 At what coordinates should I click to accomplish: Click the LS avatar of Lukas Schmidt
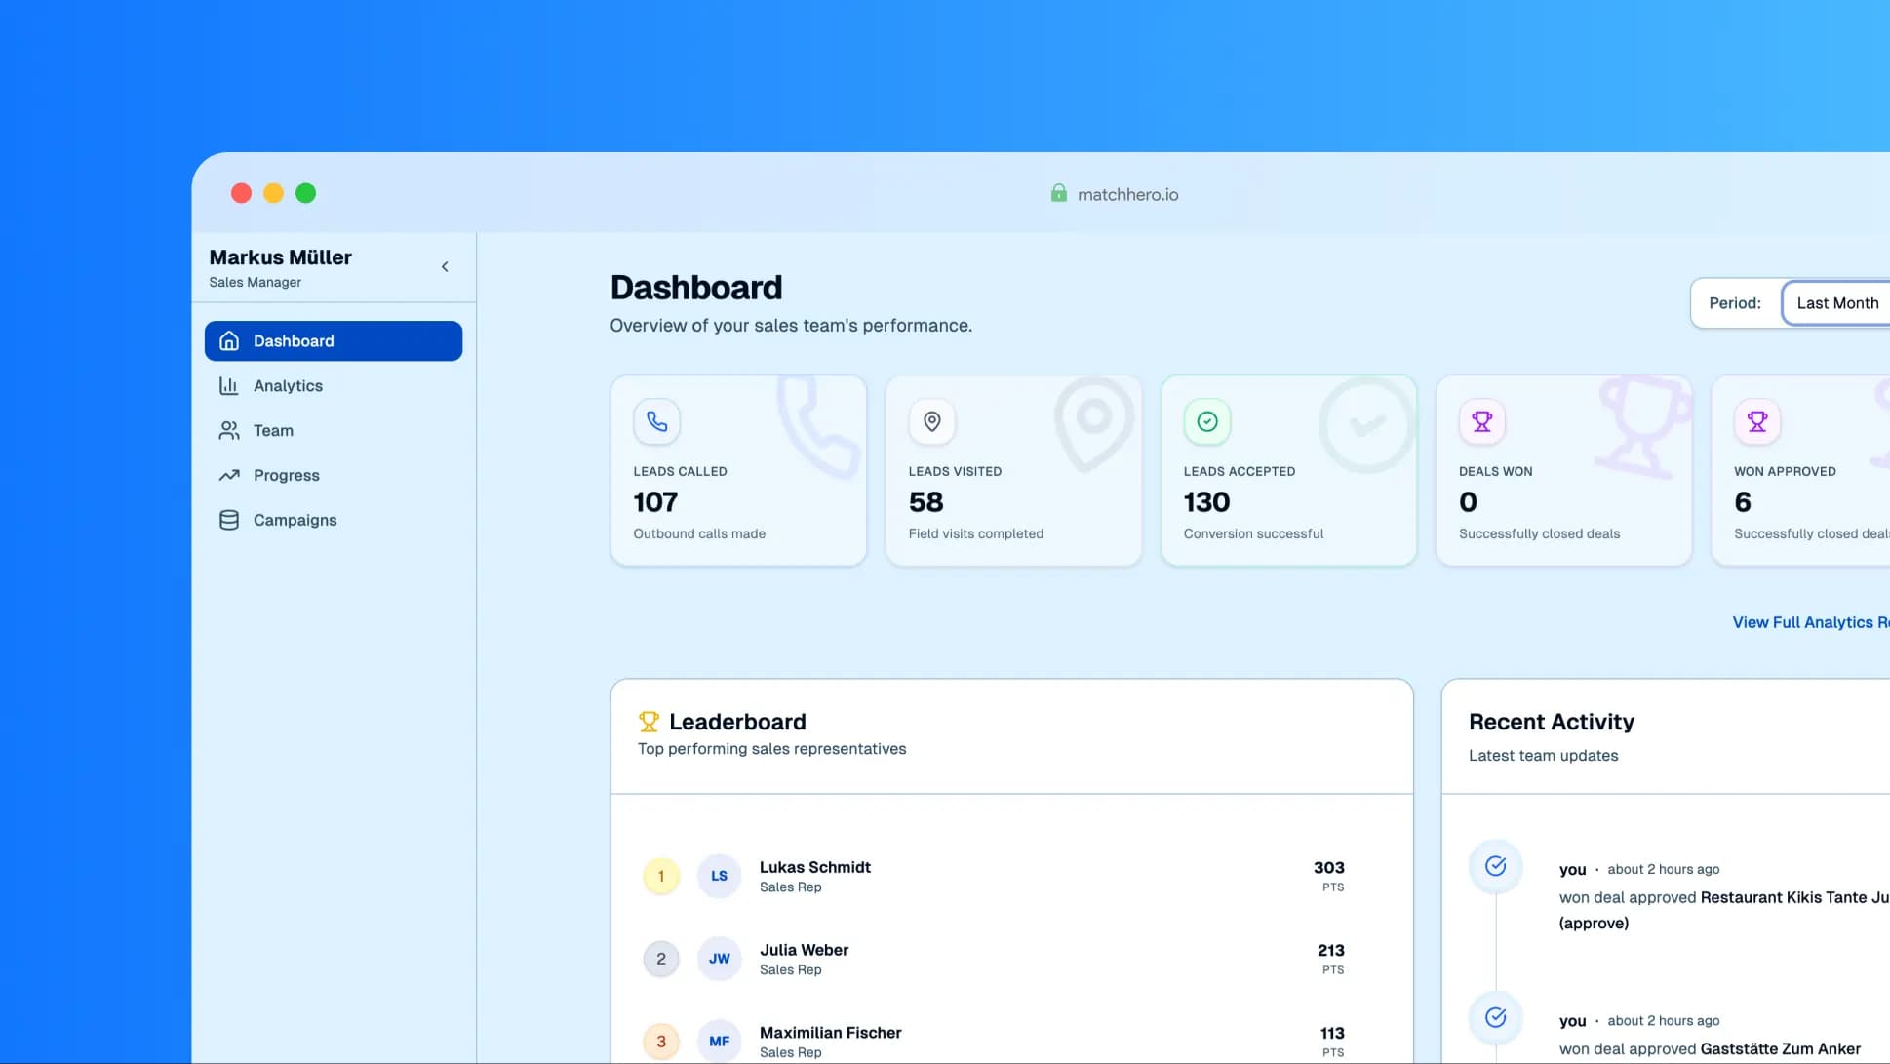[719, 876]
